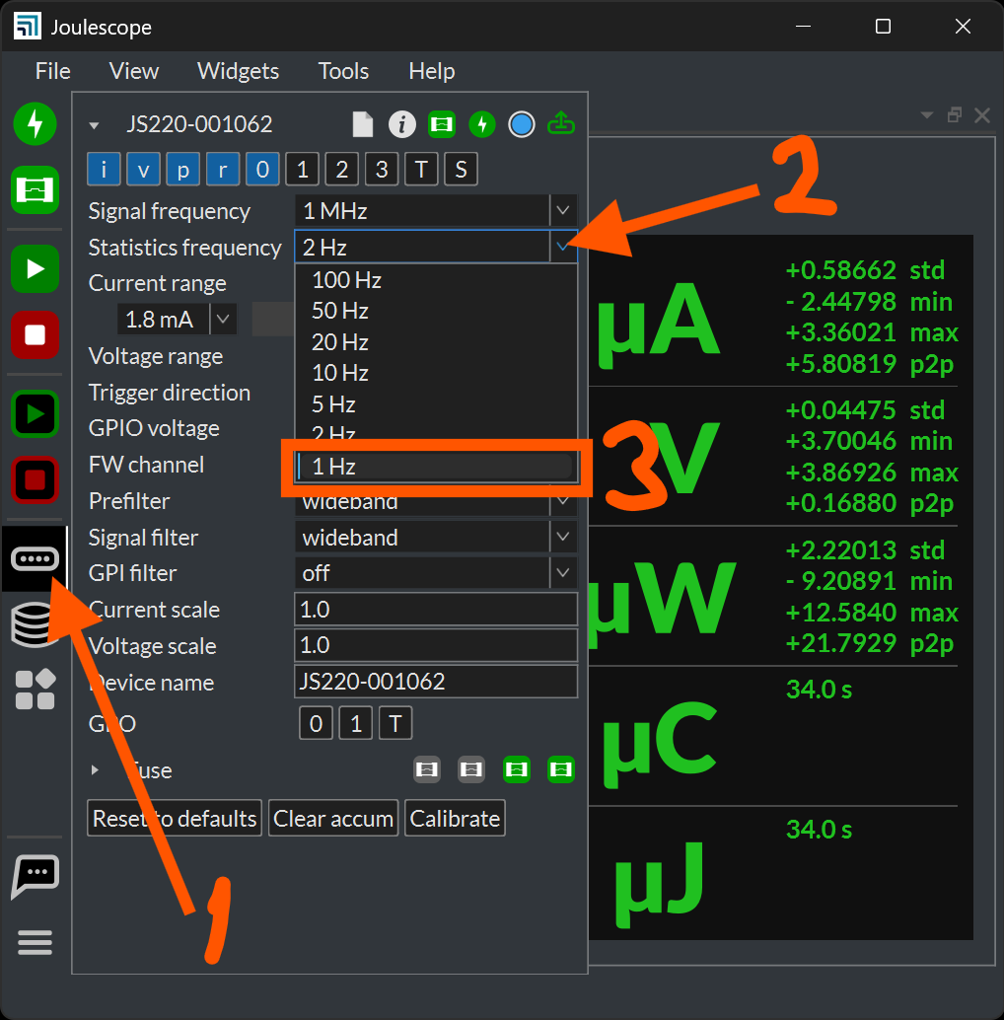Click the green play button in sidebar

[x=36, y=269]
